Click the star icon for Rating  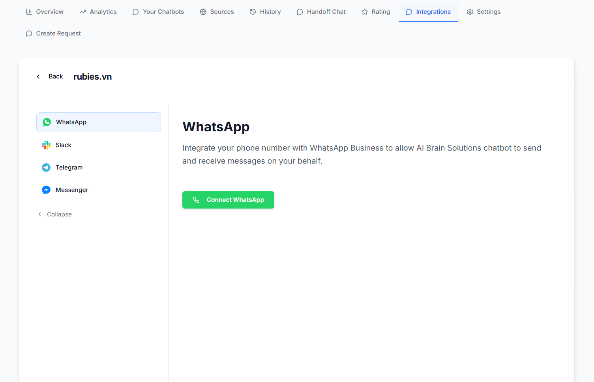(365, 12)
